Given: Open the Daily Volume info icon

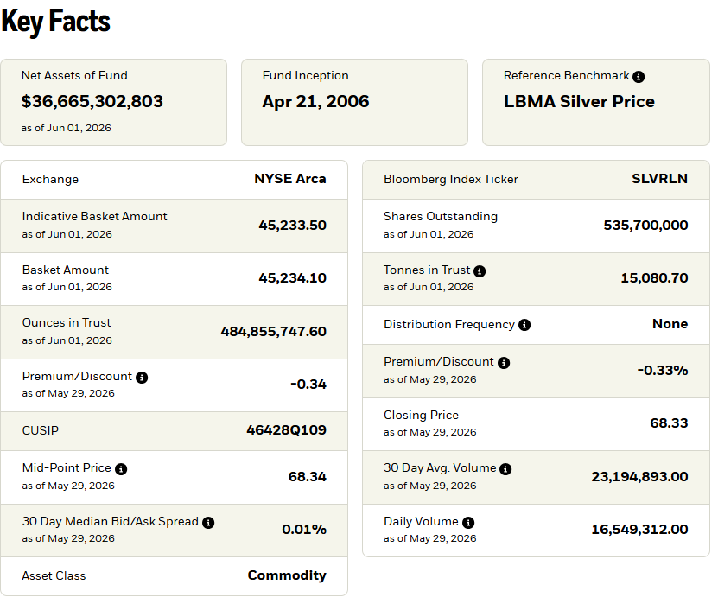Looking at the screenshot, I should (x=468, y=523).
